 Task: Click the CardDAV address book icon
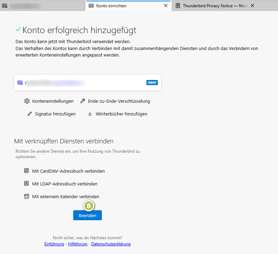click(26, 171)
